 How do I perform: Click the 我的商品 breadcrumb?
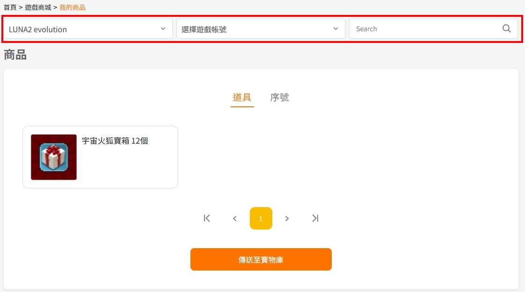[73, 7]
